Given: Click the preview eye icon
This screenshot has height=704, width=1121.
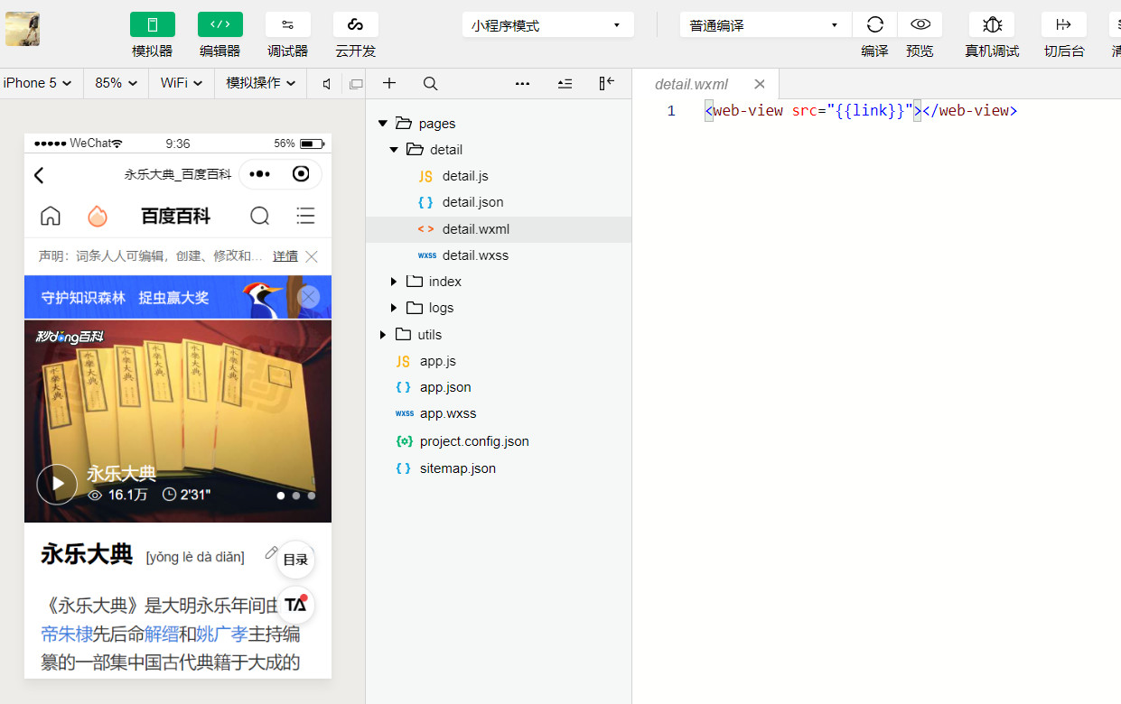Looking at the screenshot, I should point(920,24).
